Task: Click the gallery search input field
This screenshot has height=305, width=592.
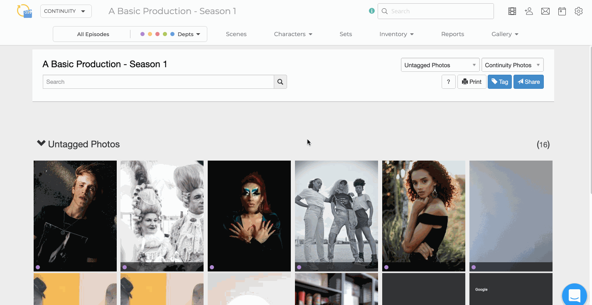Action: pyautogui.click(x=158, y=82)
